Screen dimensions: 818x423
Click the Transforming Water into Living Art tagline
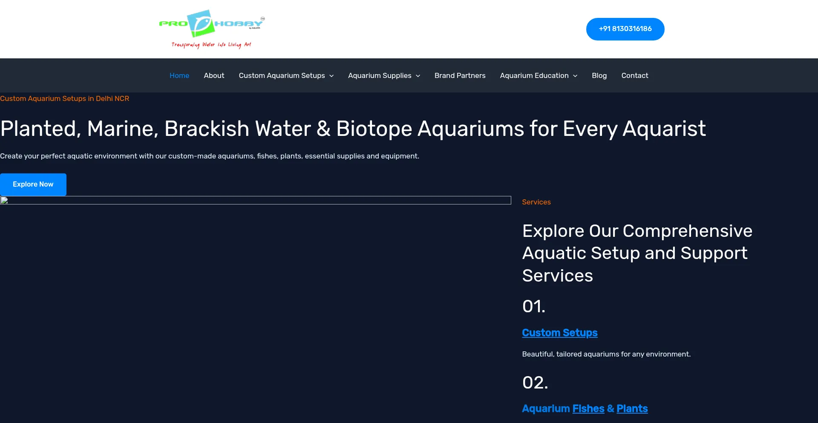211,45
